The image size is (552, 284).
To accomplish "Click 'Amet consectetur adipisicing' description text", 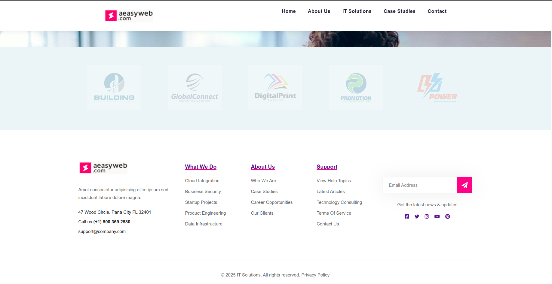I will point(123,194).
